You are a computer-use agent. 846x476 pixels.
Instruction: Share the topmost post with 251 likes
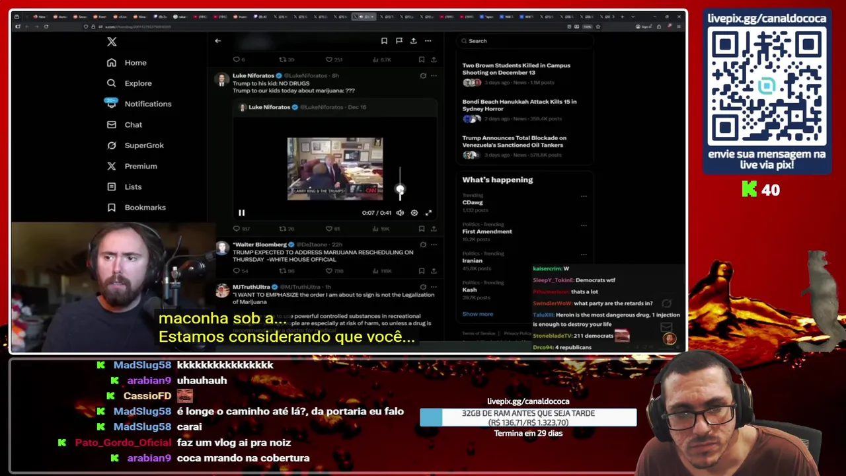point(434,59)
